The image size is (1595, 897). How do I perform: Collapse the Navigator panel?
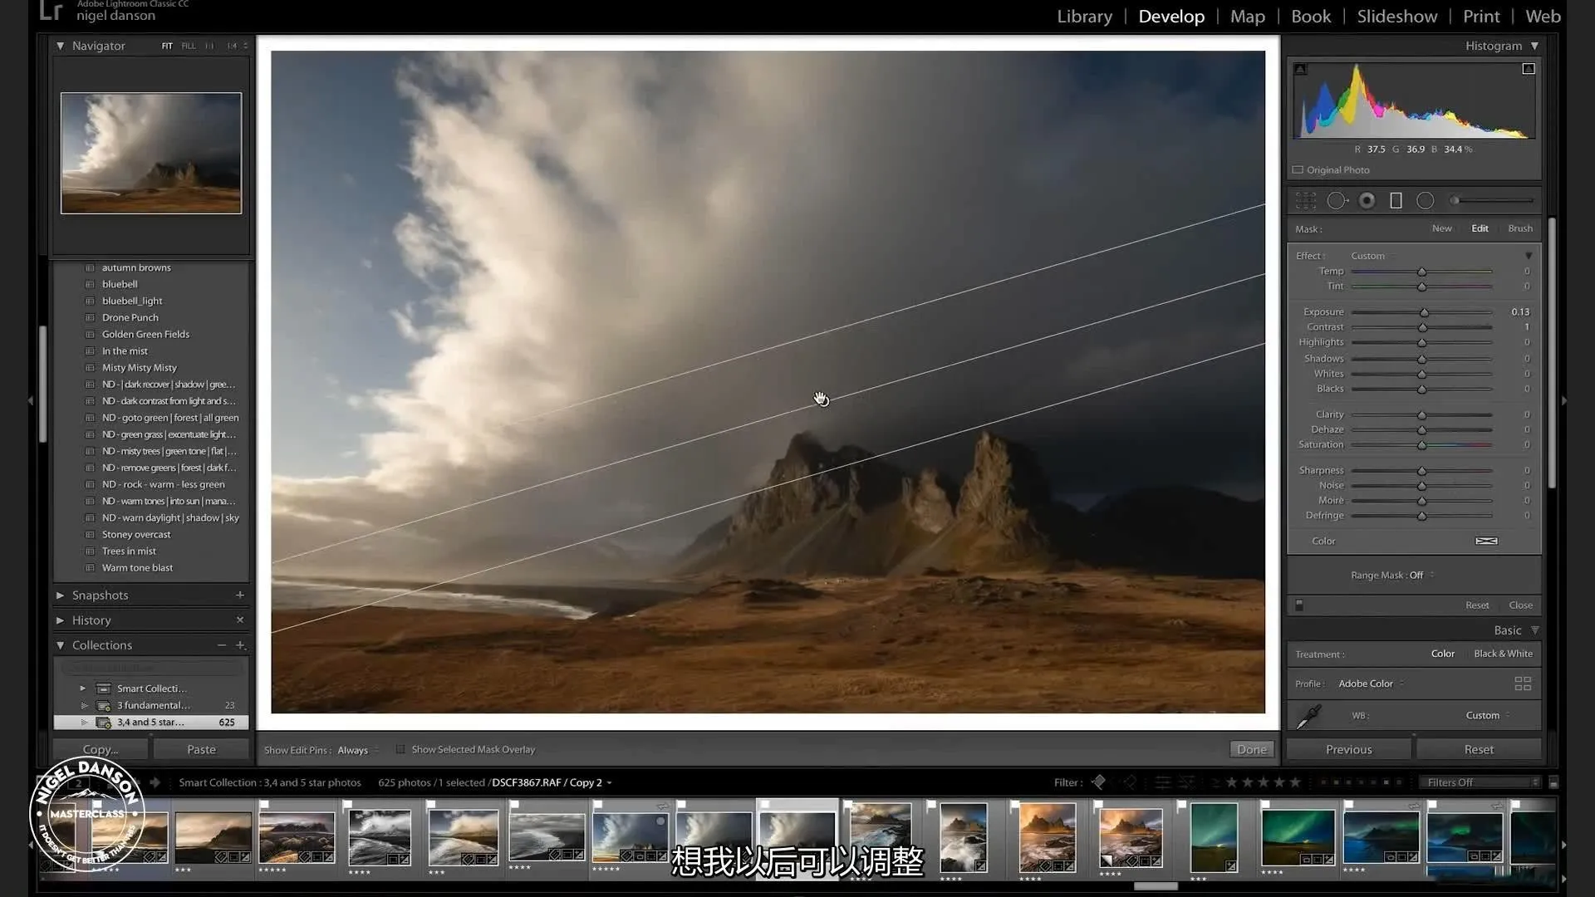pos(60,46)
